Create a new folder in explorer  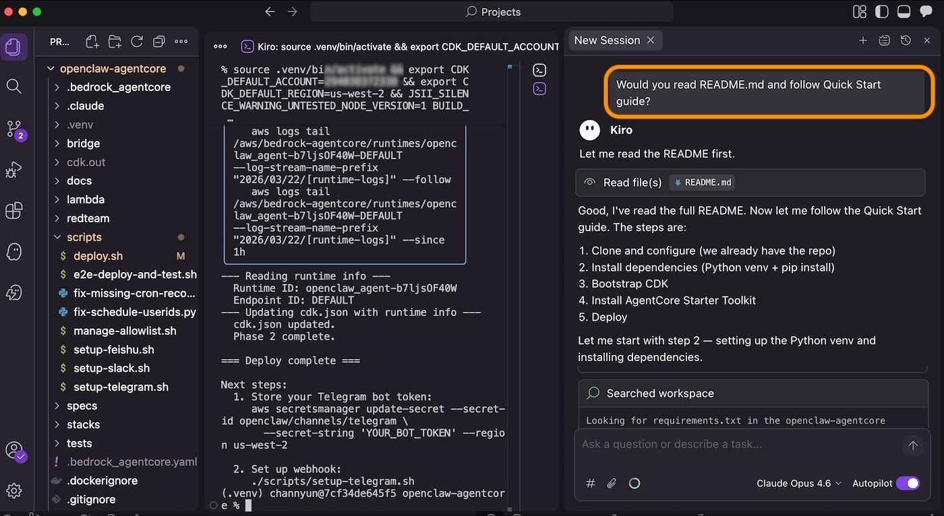click(115, 42)
